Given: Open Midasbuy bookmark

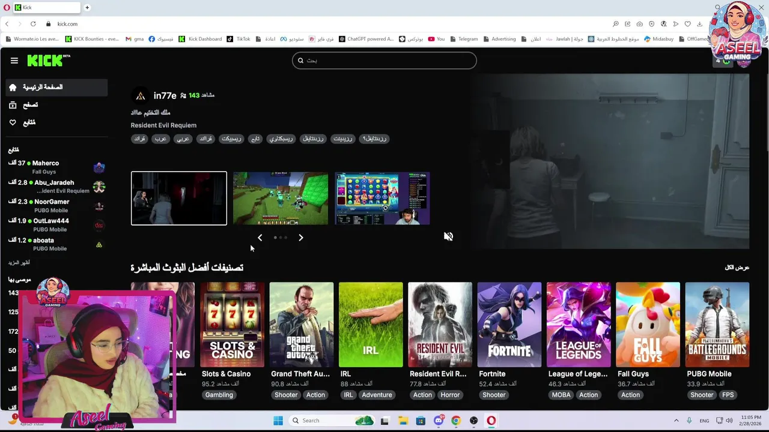Looking at the screenshot, I should click(658, 39).
